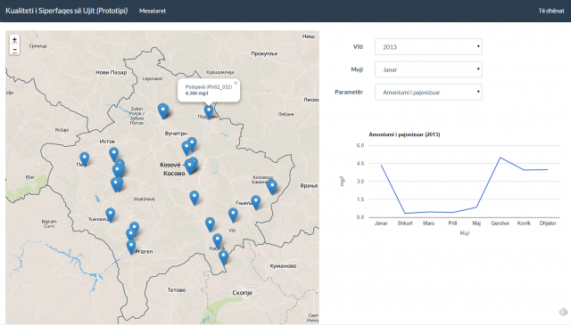The image size is (571, 325).
Task: Zoom out the map with minus button
Action: pyautogui.click(x=14, y=50)
